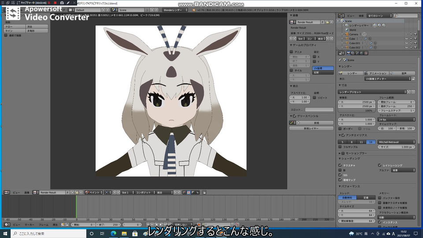Image resolution: width=423 pixels, height=238 pixels.
Task: Open the 画像 menu in image editor header
Action: 27,193
